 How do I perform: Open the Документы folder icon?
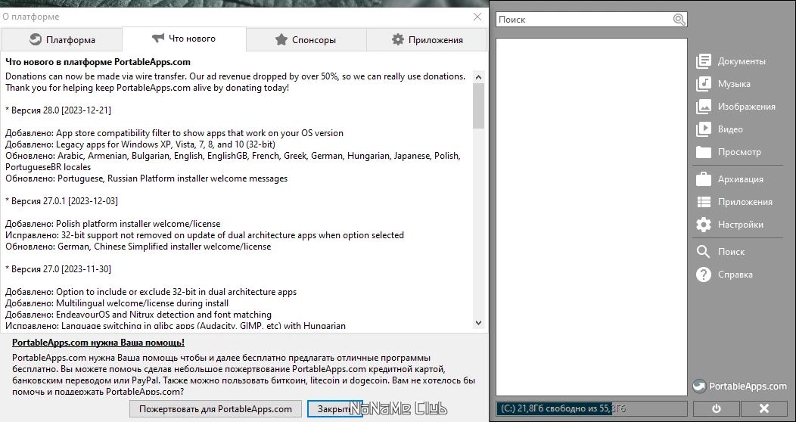(x=703, y=61)
